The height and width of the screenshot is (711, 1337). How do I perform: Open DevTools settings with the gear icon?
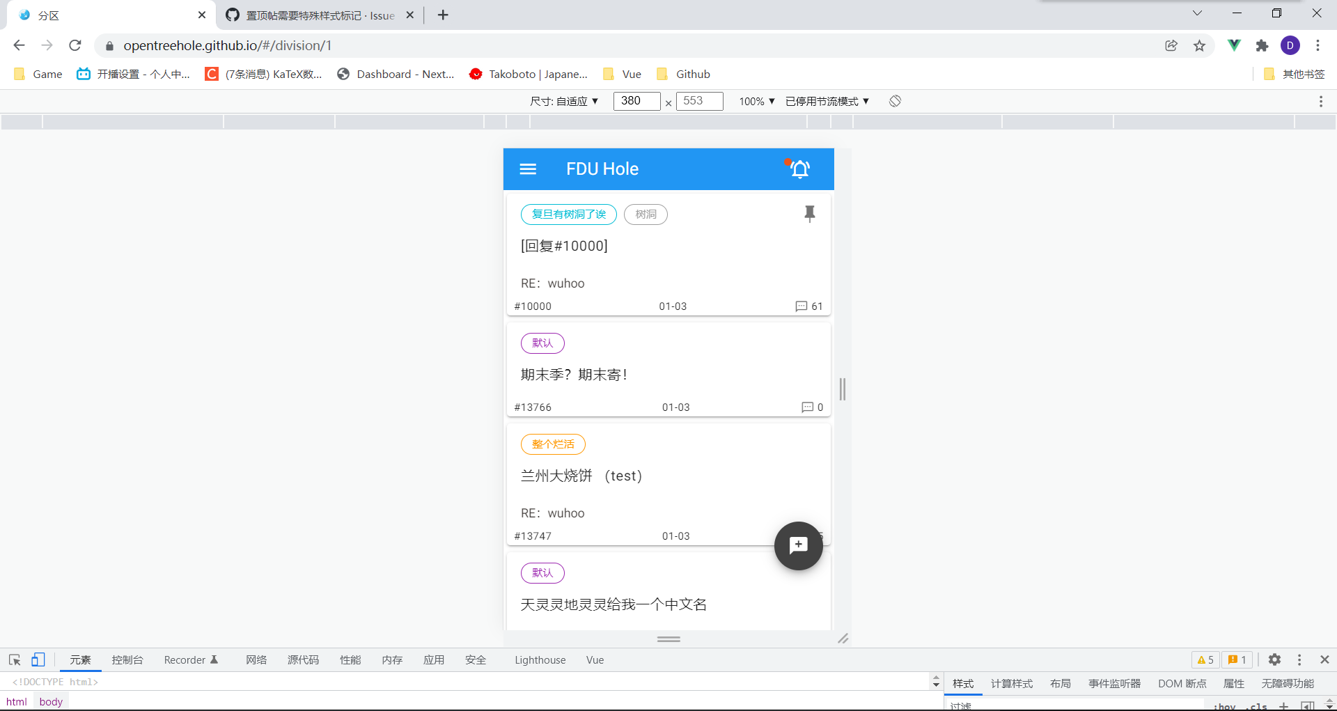1276,659
